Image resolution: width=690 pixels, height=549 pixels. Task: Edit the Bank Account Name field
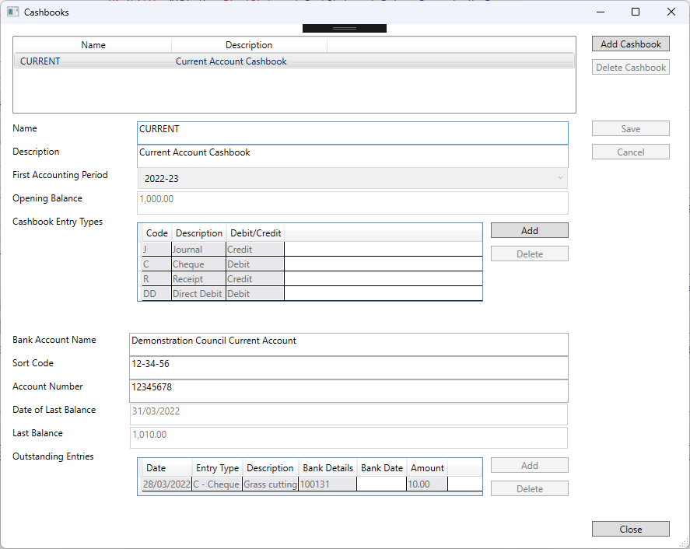349,344
